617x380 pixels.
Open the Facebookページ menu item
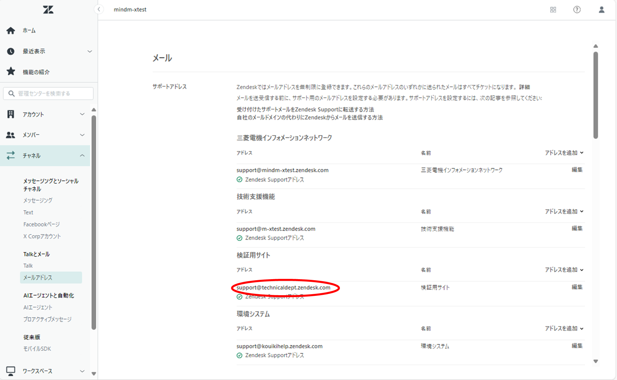[x=41, y=224]
